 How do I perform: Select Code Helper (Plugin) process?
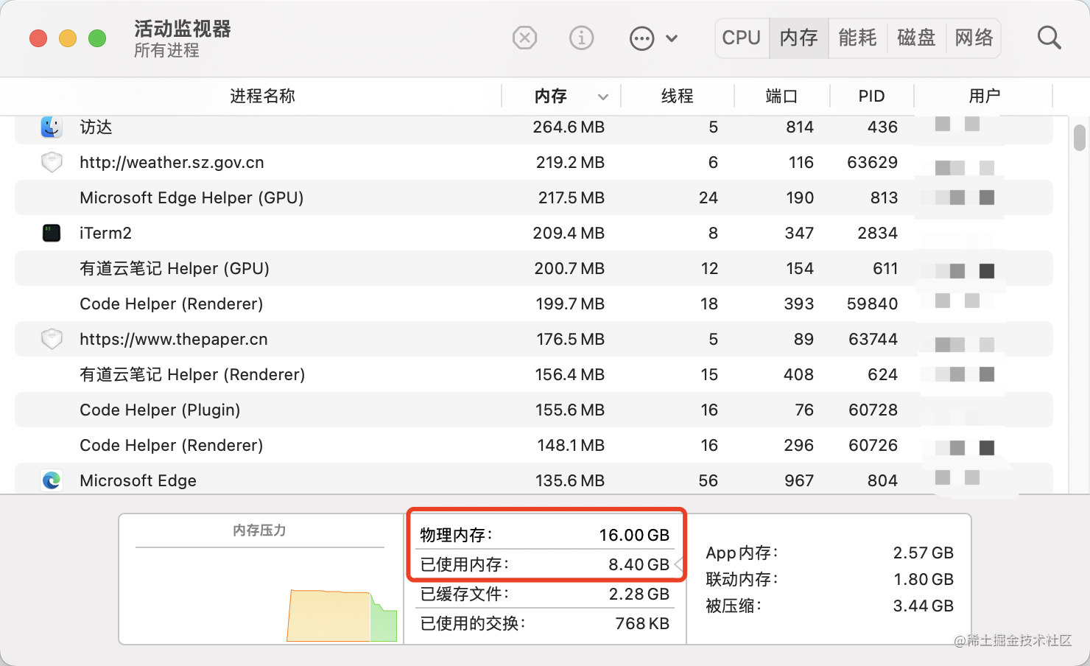click(x=160, y=410)
